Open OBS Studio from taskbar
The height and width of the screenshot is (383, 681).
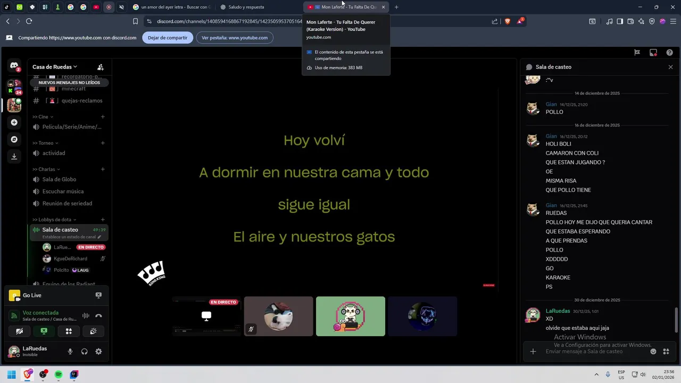coord(43,374)
